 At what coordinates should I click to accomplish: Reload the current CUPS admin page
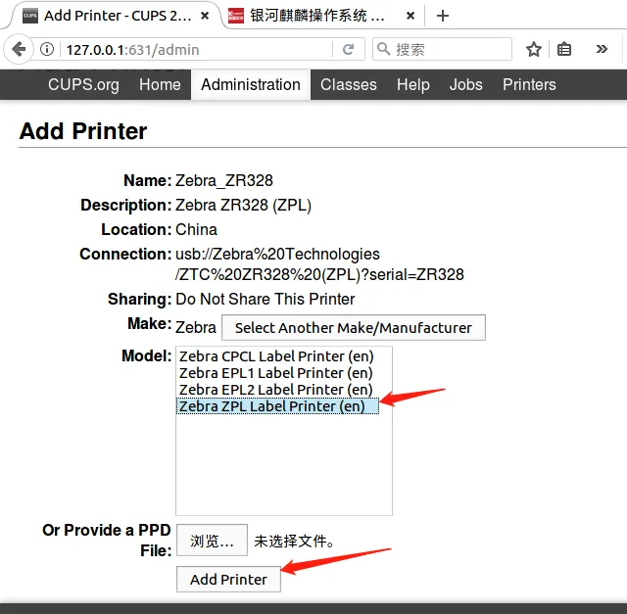348,49
